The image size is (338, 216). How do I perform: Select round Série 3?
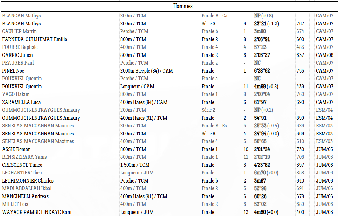(209, 24)
